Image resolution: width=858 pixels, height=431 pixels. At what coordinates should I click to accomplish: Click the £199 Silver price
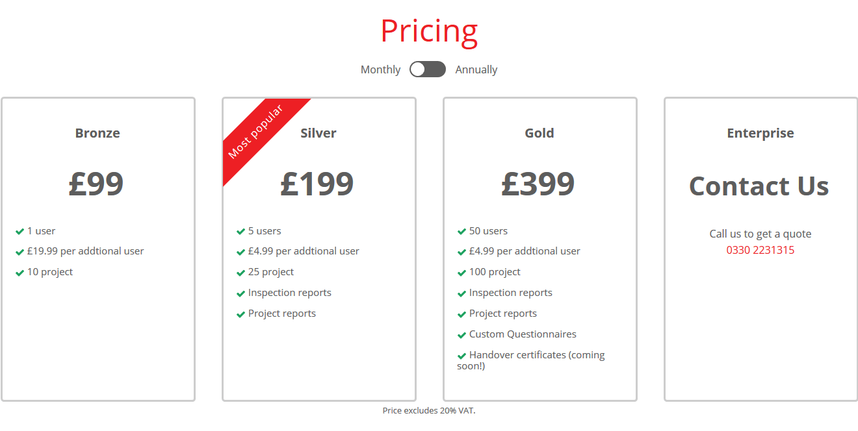tap(317, 184)
